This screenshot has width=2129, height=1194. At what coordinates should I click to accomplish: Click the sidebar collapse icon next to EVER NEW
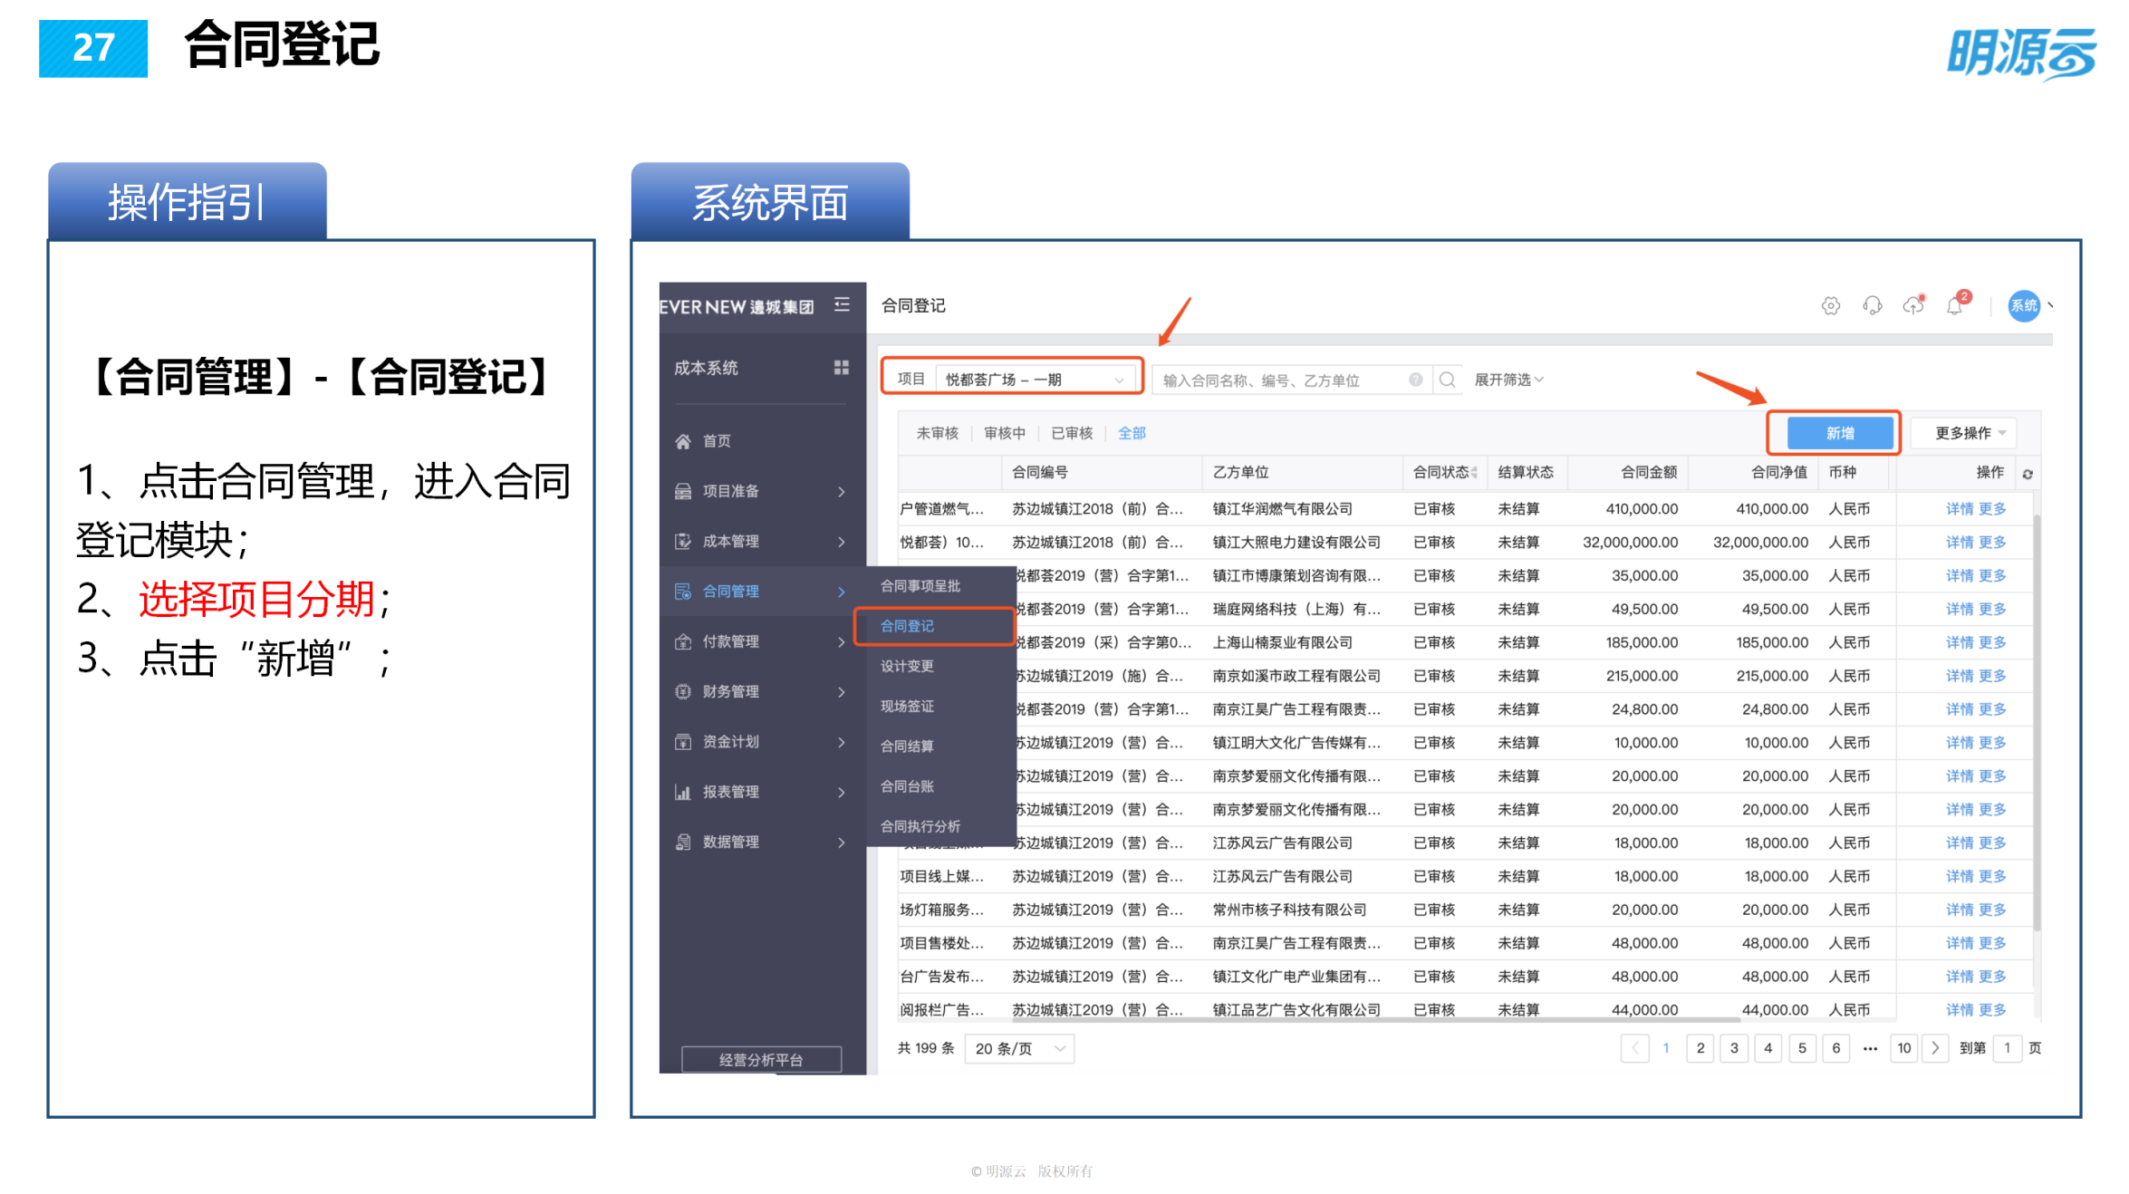pyautogui.click(x=841, y=306)
